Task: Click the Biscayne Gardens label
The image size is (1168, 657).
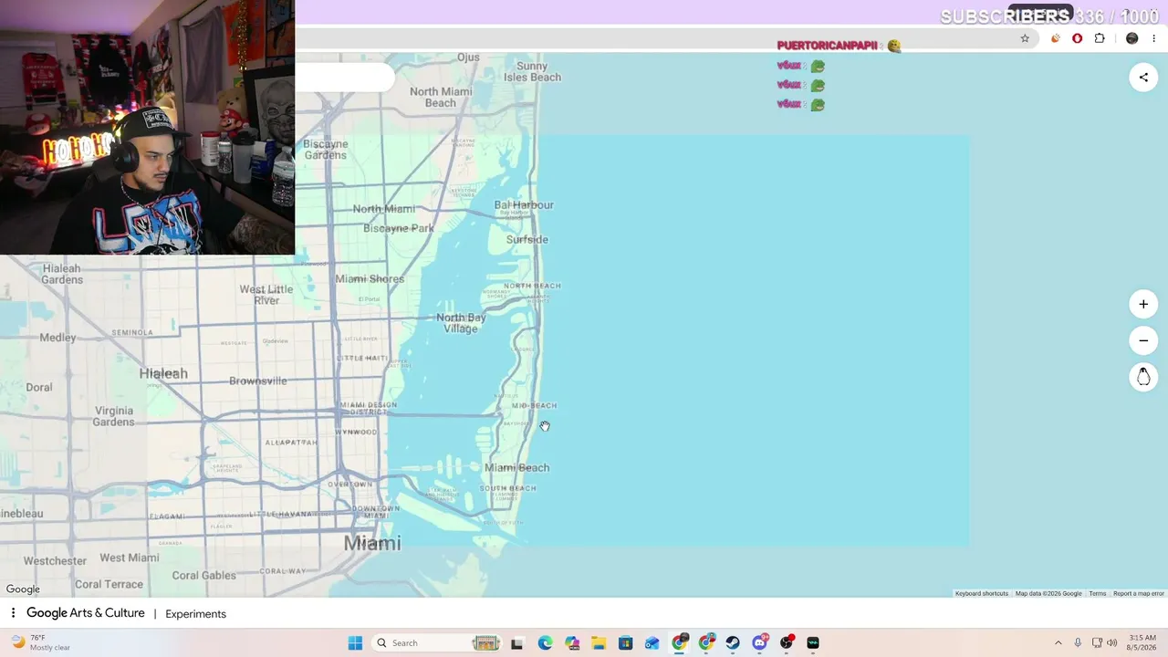Action: 325,150
